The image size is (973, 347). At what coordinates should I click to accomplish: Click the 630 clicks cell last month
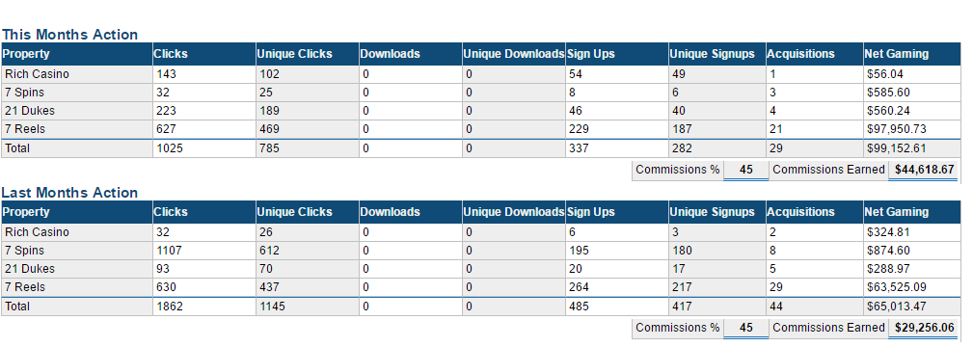tap(204, 287)
